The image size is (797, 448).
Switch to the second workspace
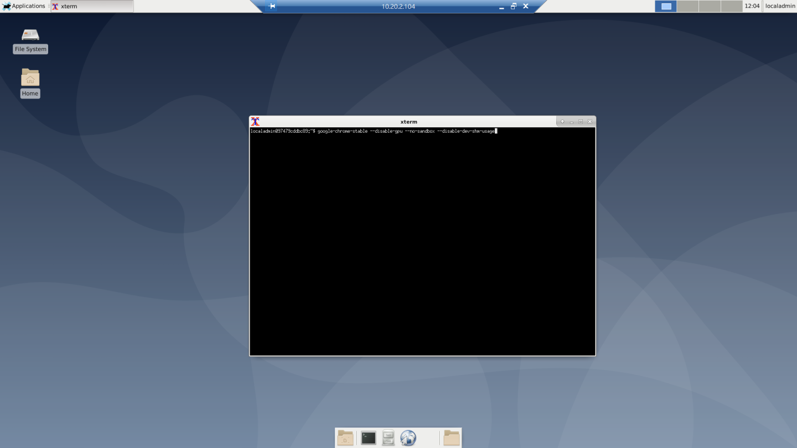click(688, 6)
